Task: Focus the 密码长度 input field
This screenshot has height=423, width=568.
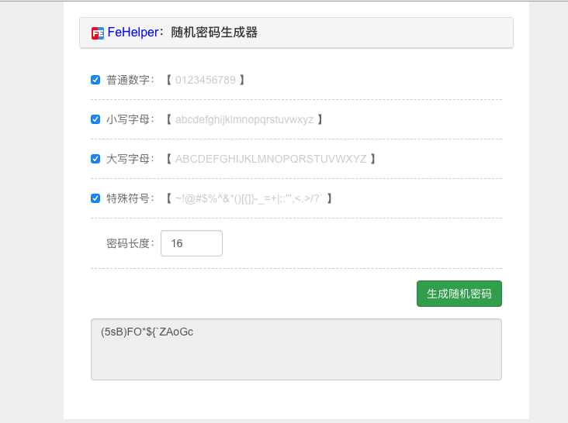Action: [x=192, y=243]
